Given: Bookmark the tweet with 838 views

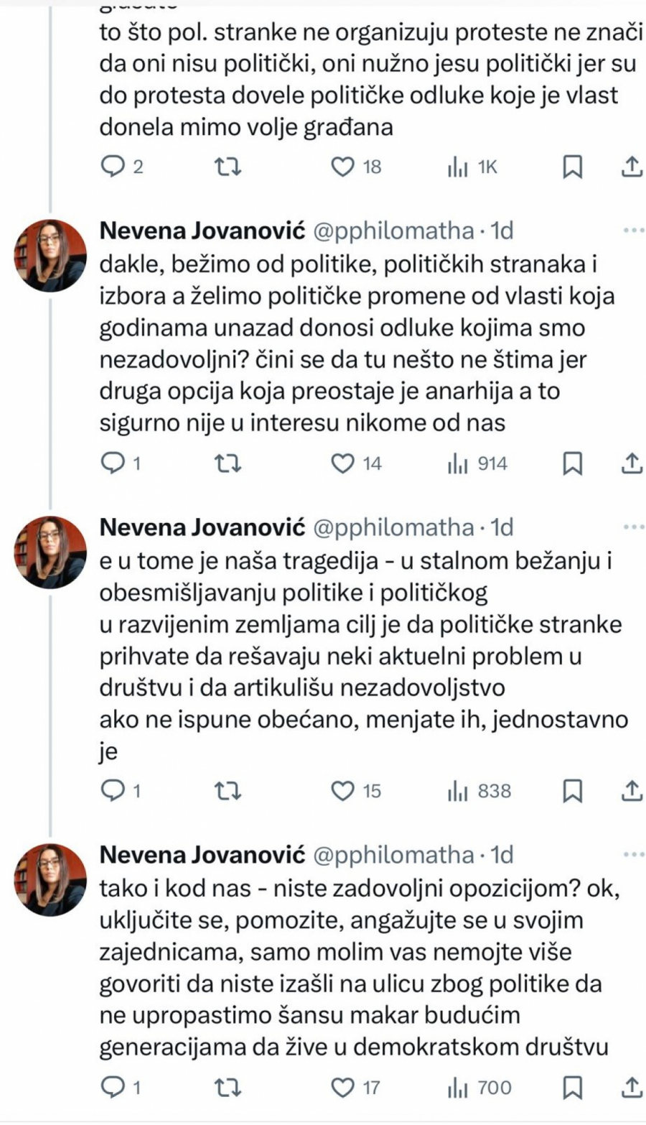Looking at the screenshot, I should 571,791.
